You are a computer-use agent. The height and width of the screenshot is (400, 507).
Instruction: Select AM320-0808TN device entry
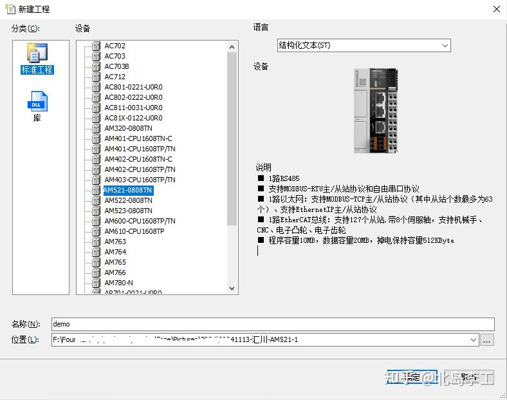point(129,128)
